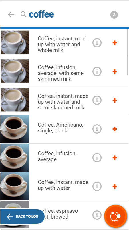Add coffee infusion with semi-skimmed milk
Screen dimensions: 129x230
[115, 71]
